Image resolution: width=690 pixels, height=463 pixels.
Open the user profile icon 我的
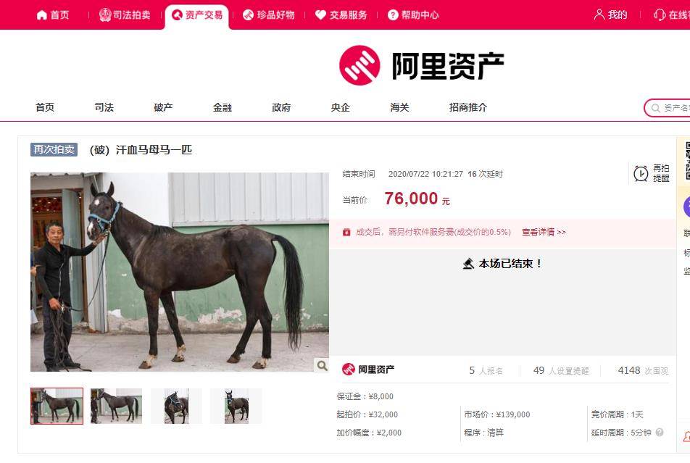tap(599, 14)
